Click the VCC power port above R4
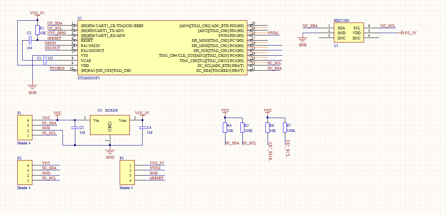 (225, 112)
